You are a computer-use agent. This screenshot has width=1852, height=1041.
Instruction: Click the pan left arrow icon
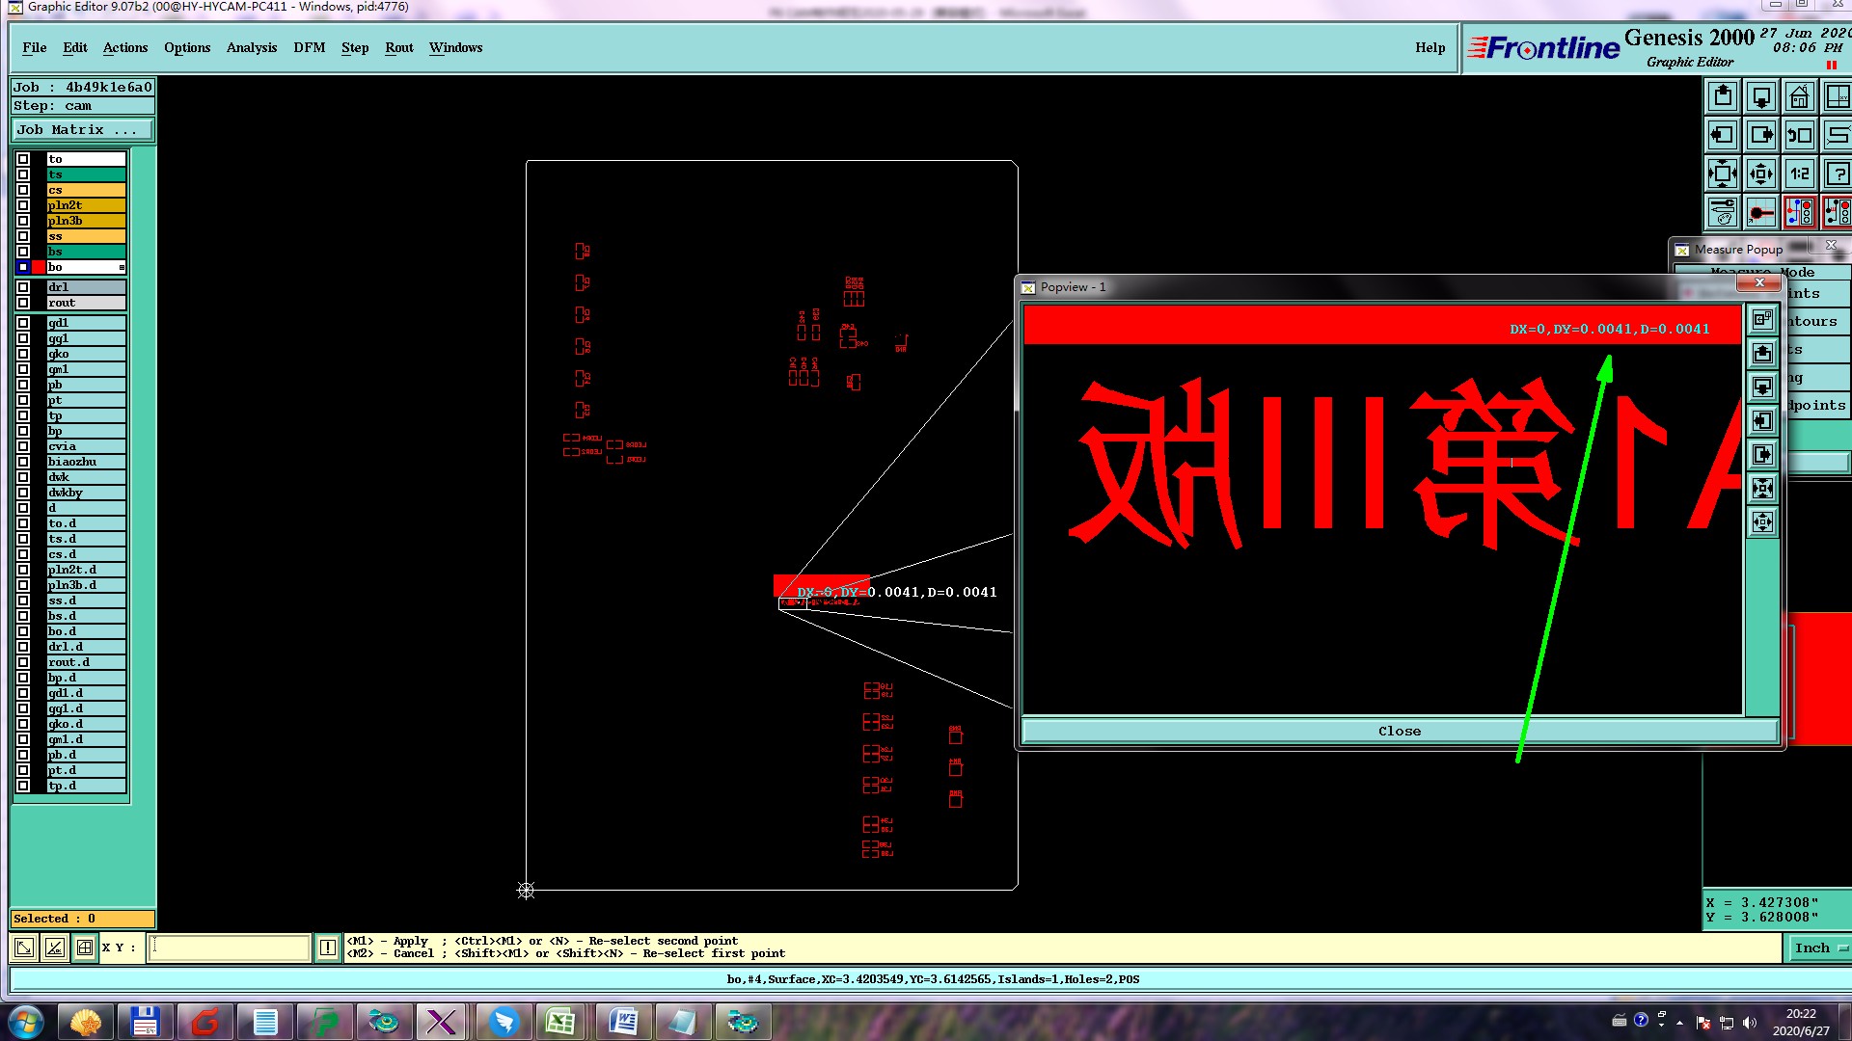[x=1723, y=136]
